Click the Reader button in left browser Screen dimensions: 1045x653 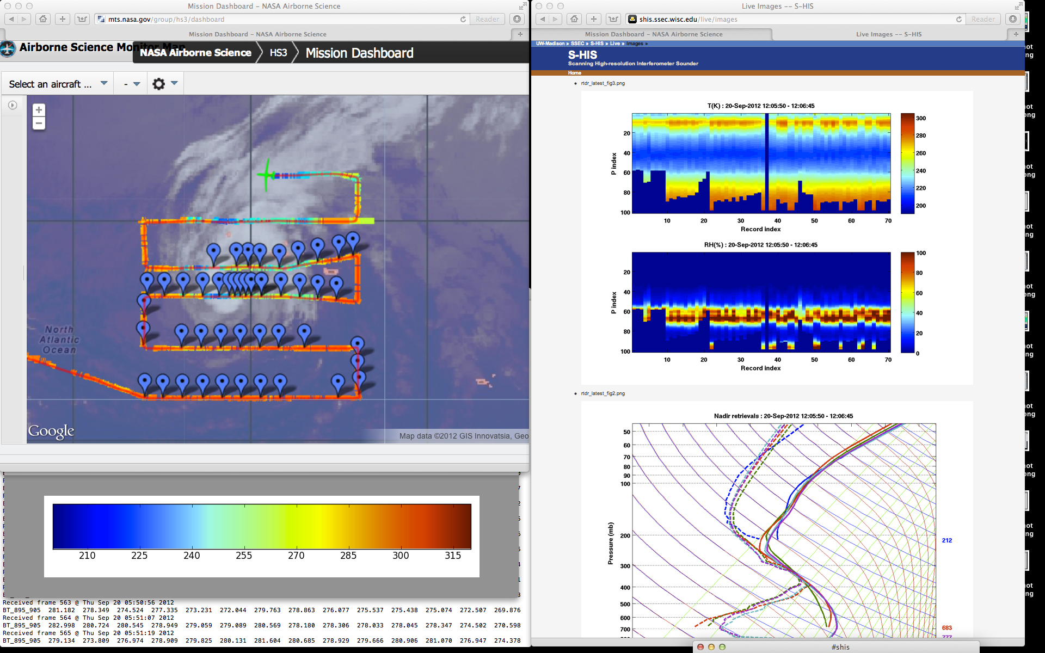[487, 19]
